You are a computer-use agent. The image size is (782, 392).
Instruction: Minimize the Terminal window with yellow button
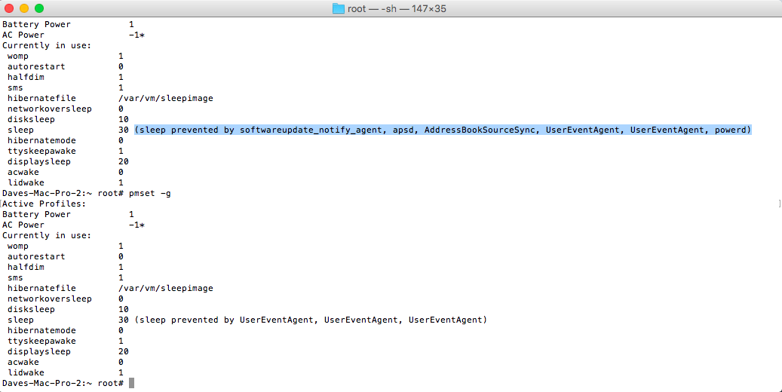24,8
